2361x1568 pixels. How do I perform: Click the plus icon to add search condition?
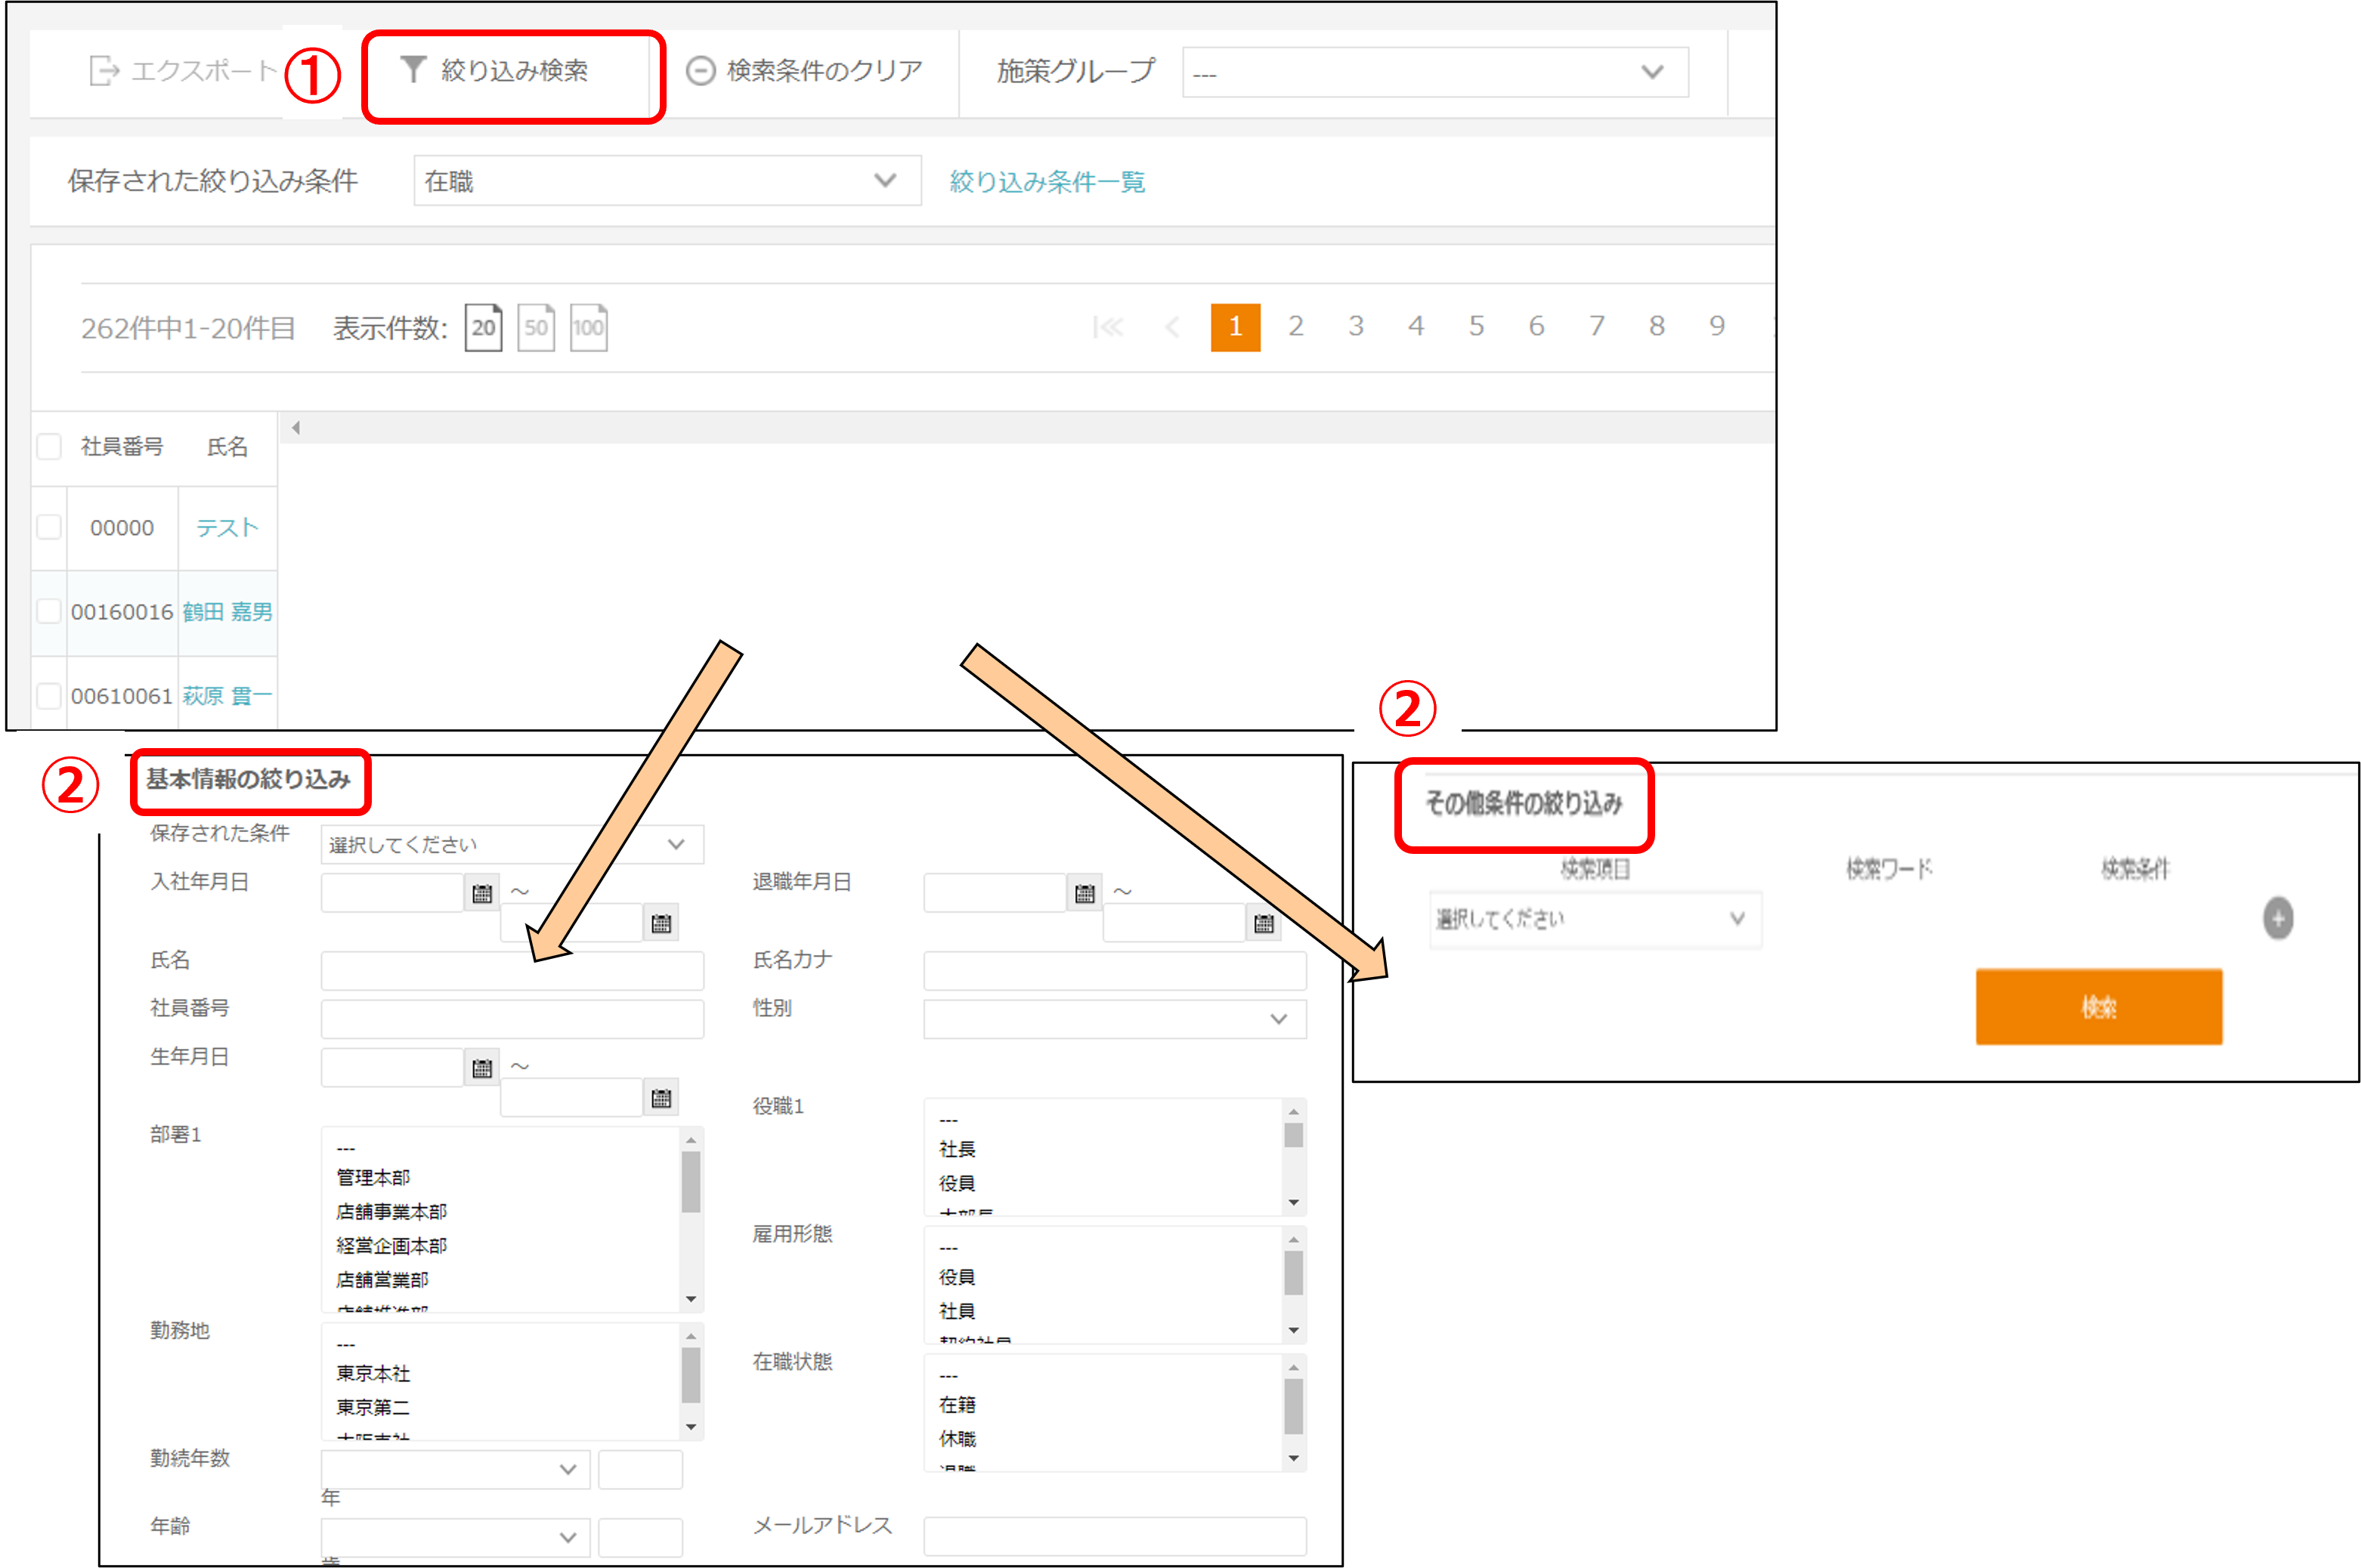(2278, 918)
